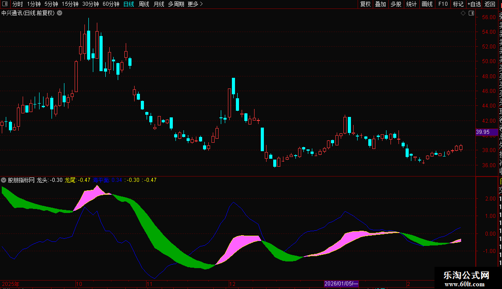Open F10 company information
Screen dimensions: 502x289
pyautogui.click(x=443, y=4)
